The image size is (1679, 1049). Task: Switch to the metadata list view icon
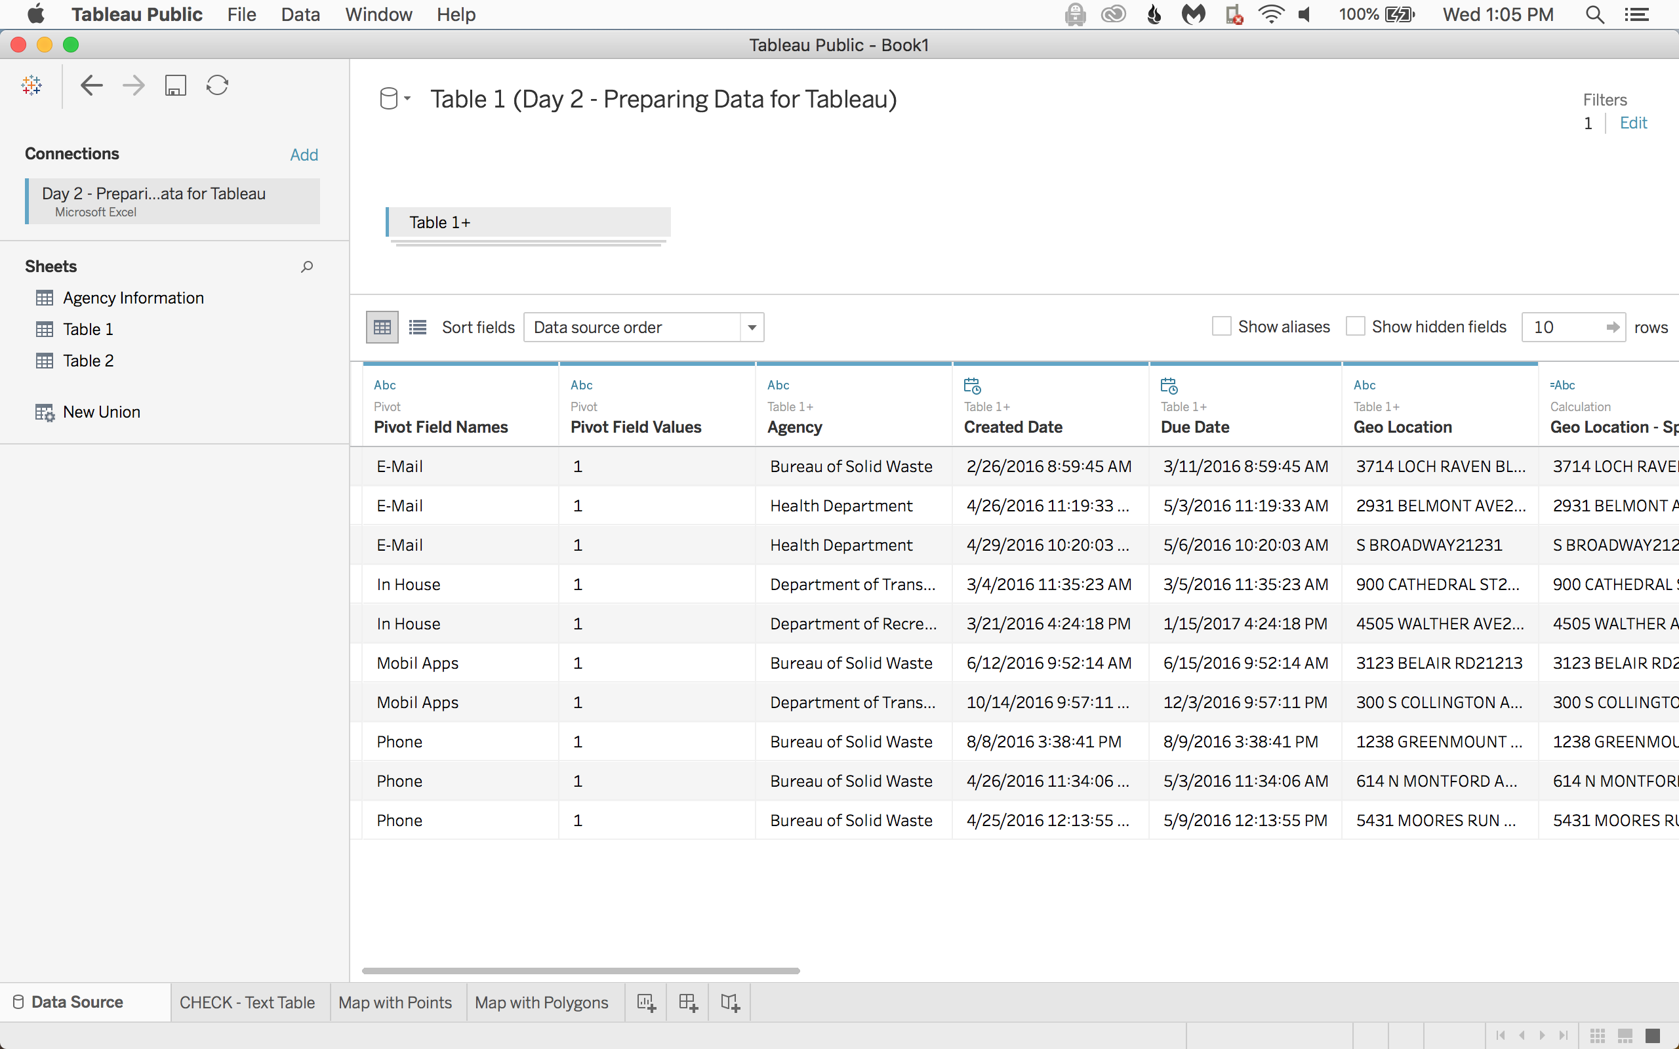(x=418, y=327)
